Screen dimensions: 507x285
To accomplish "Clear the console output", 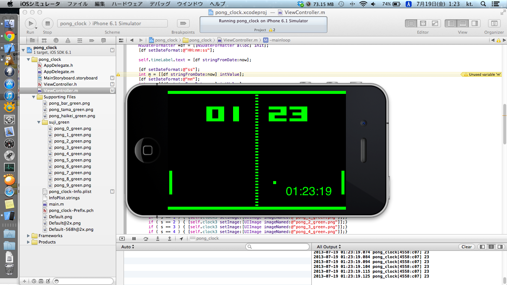I will coord(467,247).
